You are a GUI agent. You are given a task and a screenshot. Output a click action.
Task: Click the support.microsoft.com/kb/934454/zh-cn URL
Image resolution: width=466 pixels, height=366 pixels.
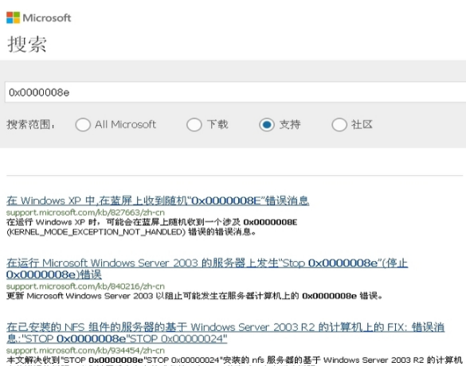coord(85,350)
